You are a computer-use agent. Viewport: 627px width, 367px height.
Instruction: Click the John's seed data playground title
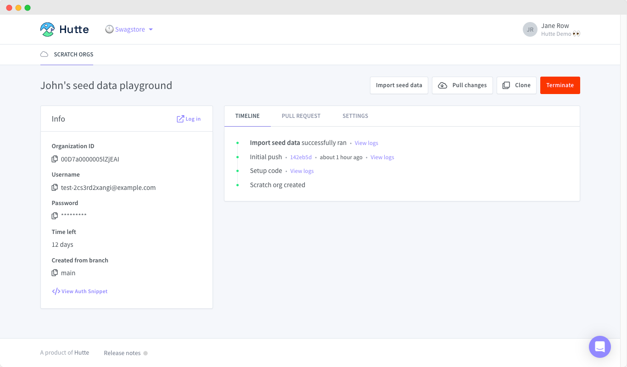[106, 85]
